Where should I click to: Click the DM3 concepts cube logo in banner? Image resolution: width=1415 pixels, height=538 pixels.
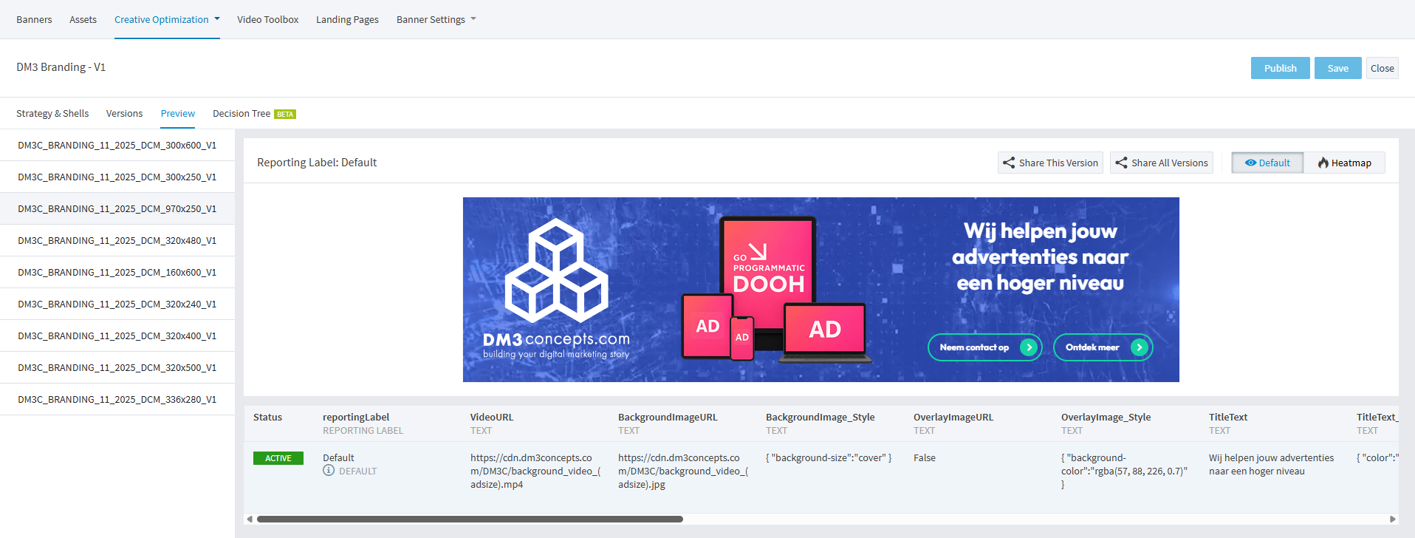pyautogui.click(x=556, y=270)
